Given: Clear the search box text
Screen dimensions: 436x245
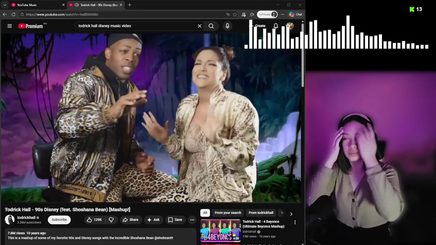Looking at the screenshot, I should [200, 26].
